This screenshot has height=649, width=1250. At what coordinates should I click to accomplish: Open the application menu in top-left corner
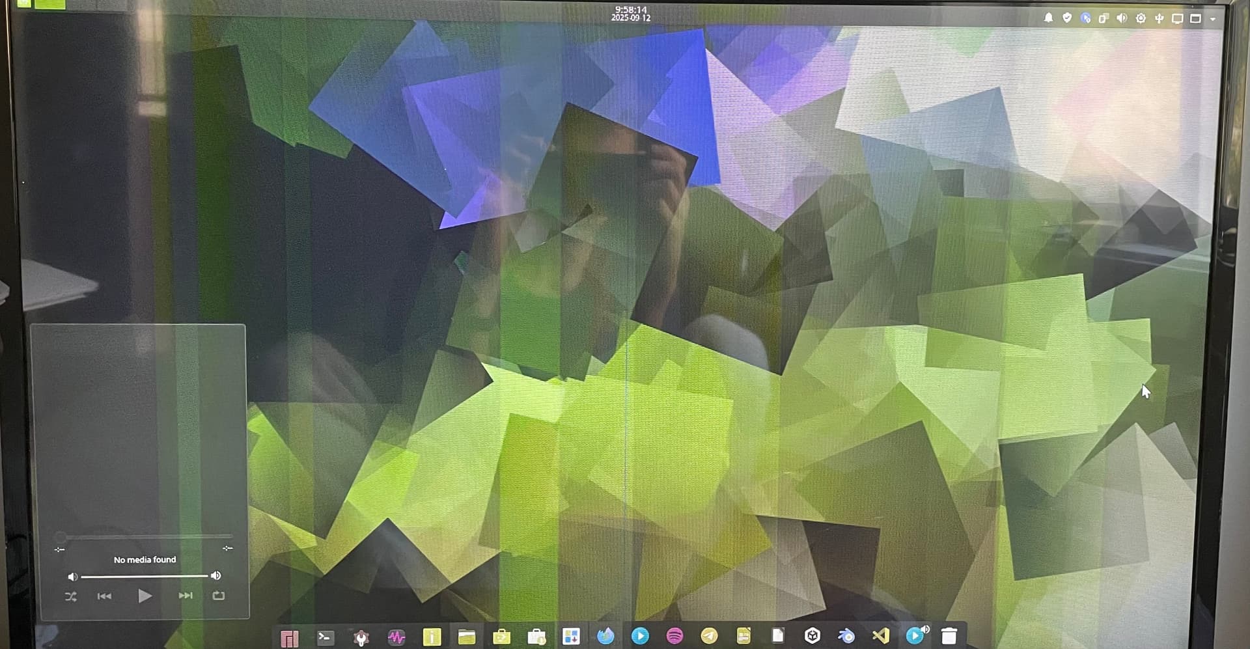coord(24,3)
